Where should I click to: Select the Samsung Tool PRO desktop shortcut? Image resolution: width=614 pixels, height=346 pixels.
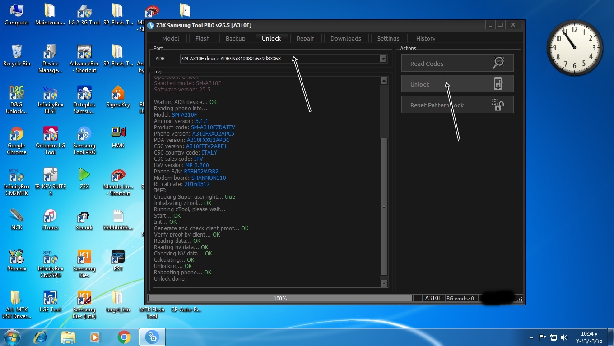pos(84,141)
